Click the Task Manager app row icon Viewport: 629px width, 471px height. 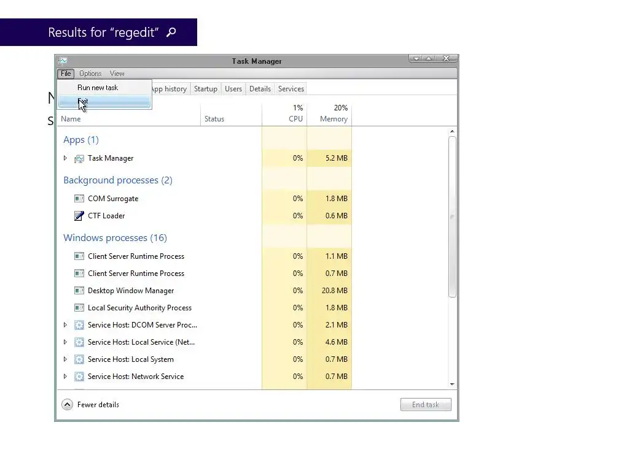click(x=79, y=159)
